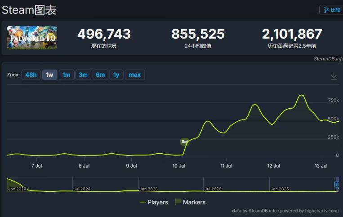Toggle the Players series in legend
The image size is (343, 217).
click(154, 202)
